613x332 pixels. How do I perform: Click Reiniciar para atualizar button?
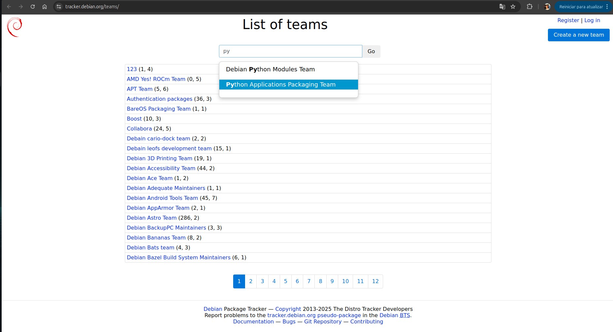tap(581, 7)
